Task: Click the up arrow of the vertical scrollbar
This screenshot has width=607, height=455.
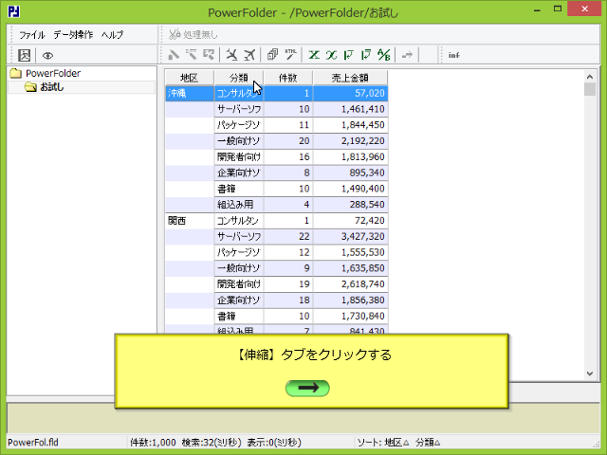Action: tap(590, 77)
